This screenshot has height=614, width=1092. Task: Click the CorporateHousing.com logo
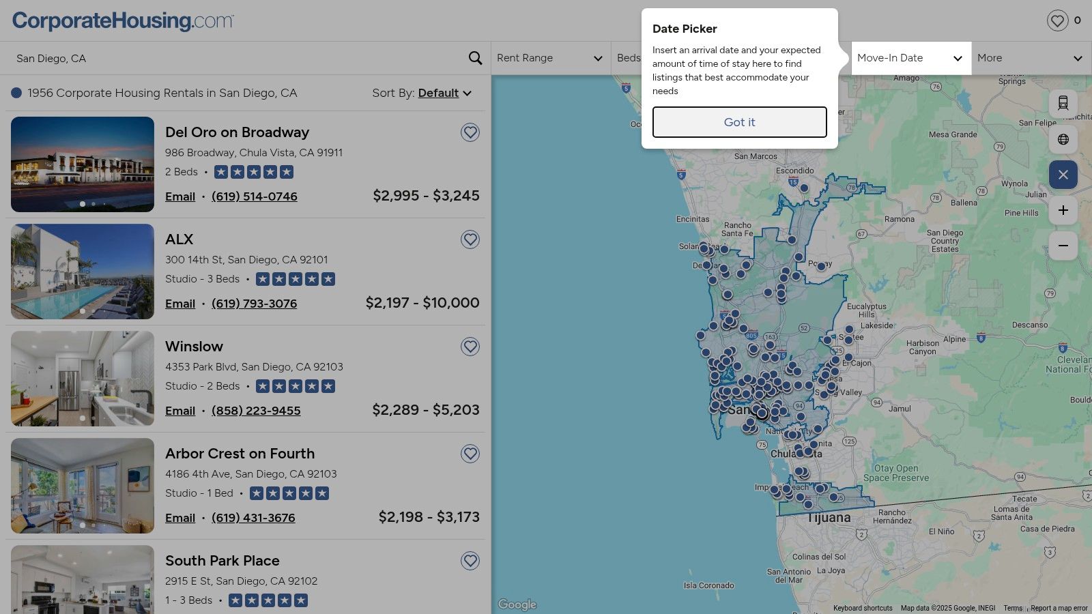(123, 20)
